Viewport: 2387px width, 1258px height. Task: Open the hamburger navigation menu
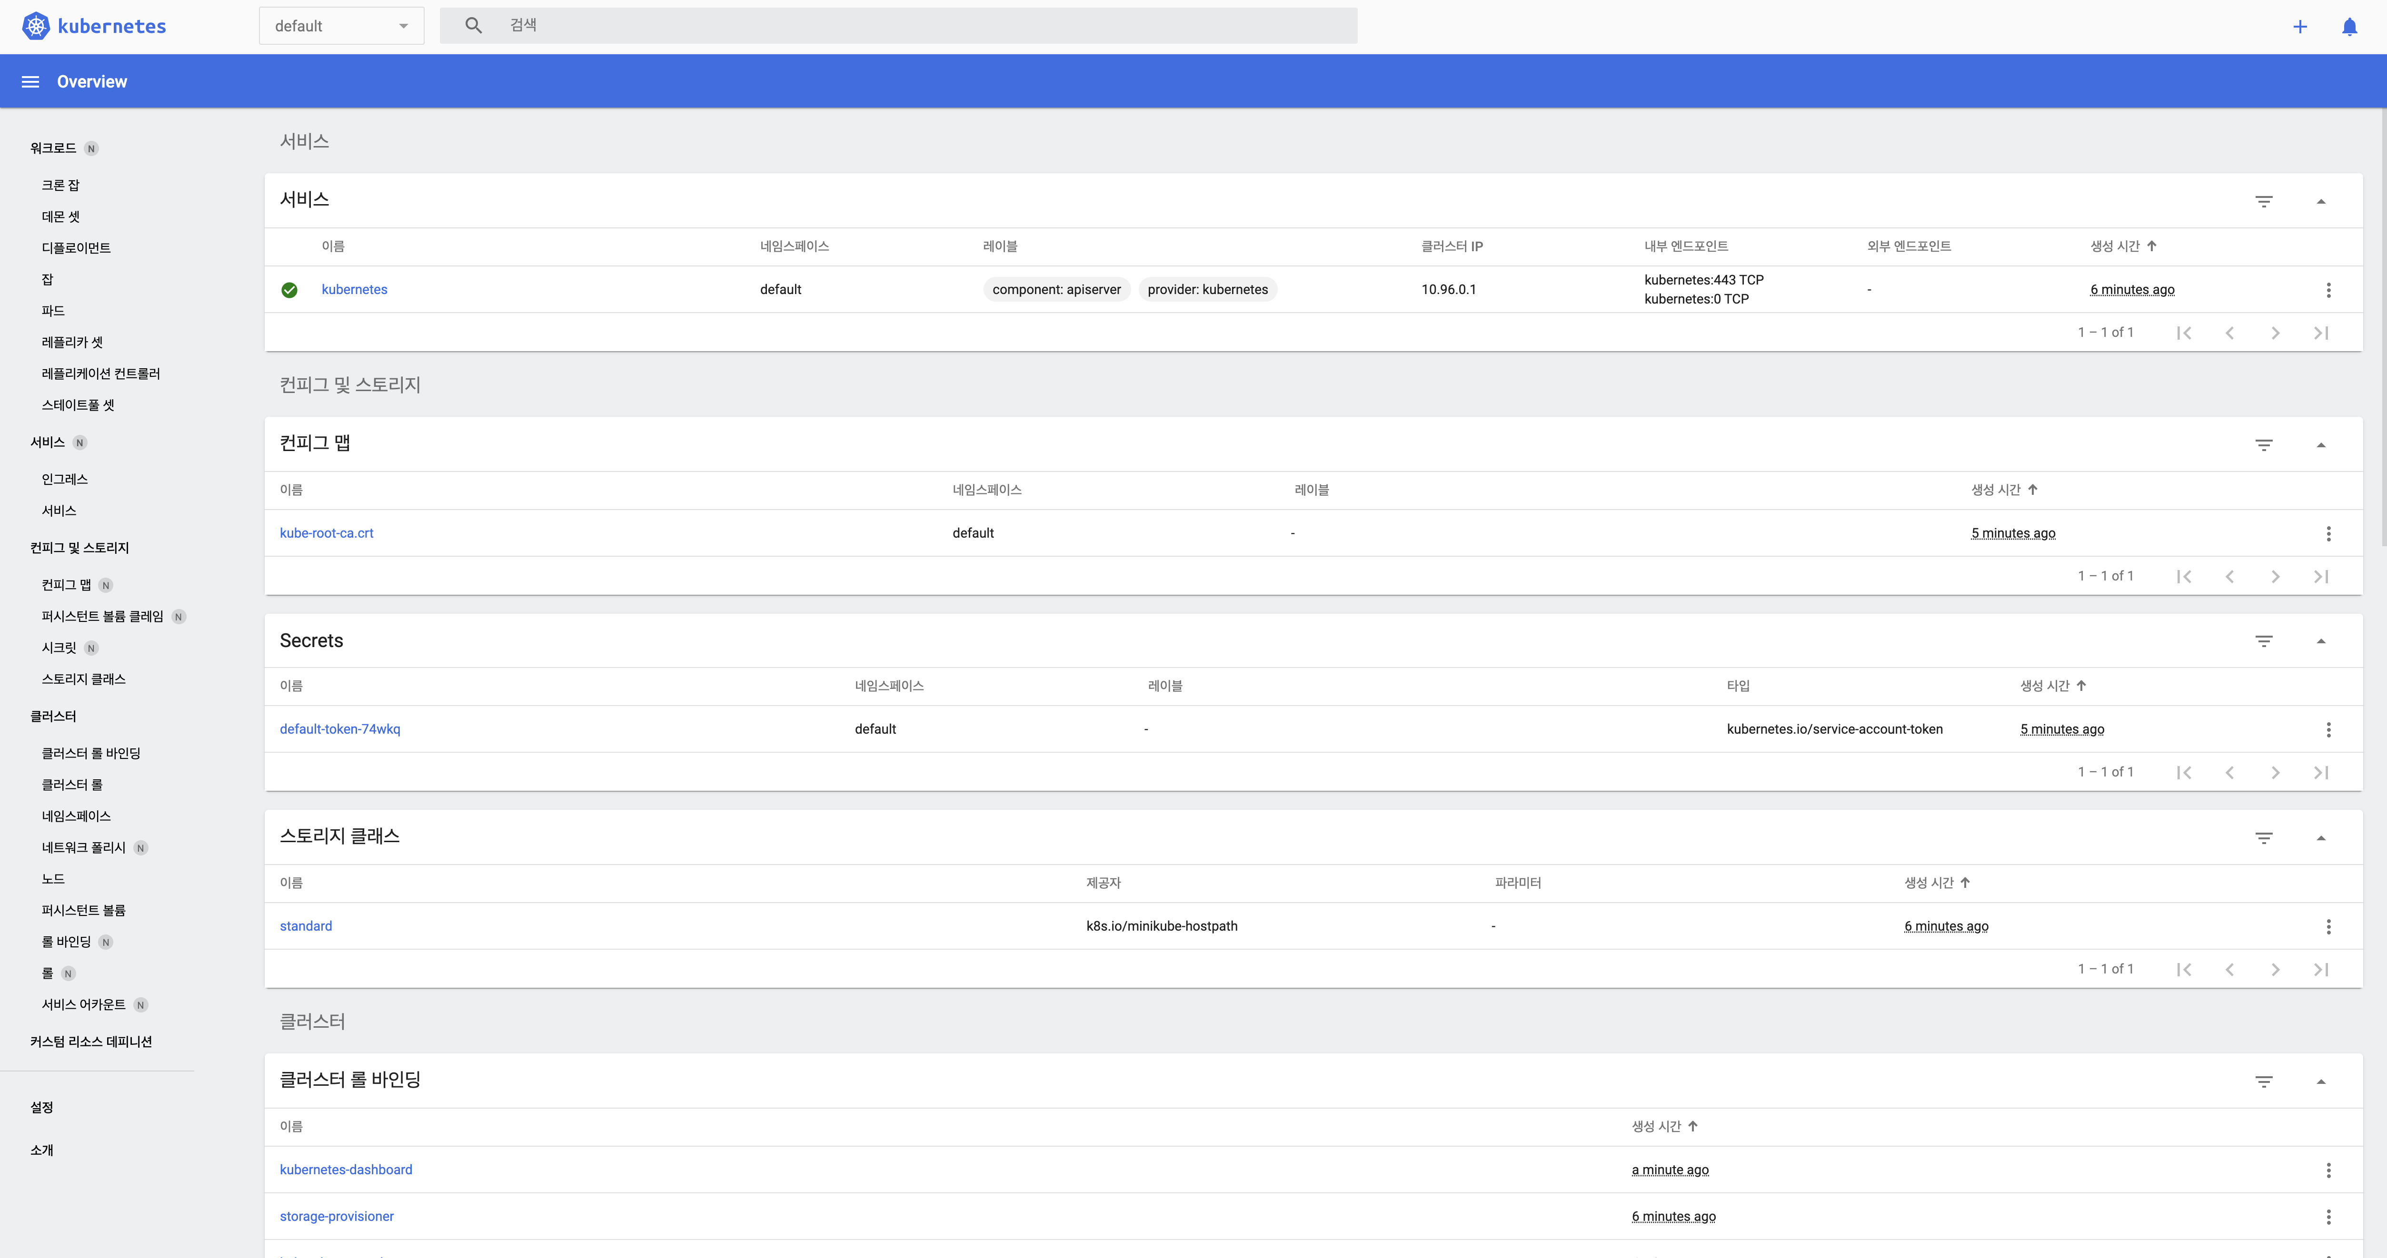click(30, 81)
